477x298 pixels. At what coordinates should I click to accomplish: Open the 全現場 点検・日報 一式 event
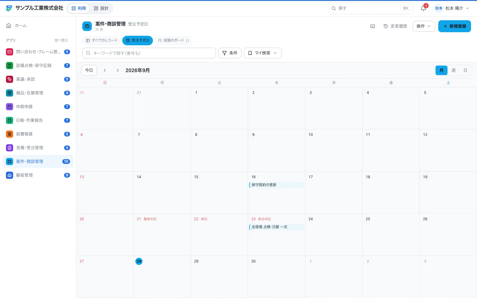click(276, 227)
